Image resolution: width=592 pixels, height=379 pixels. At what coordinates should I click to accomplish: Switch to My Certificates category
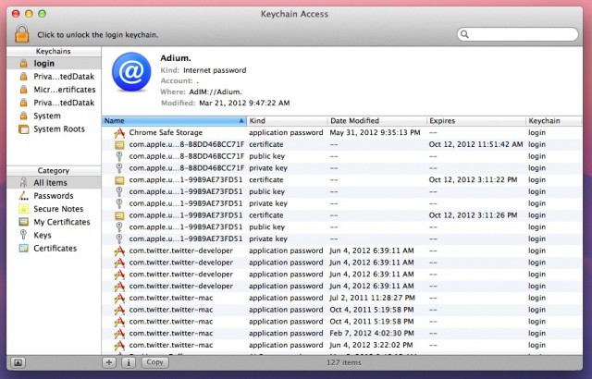click(63, 222)
